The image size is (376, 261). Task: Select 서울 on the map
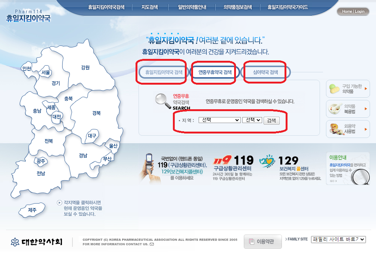46,72
